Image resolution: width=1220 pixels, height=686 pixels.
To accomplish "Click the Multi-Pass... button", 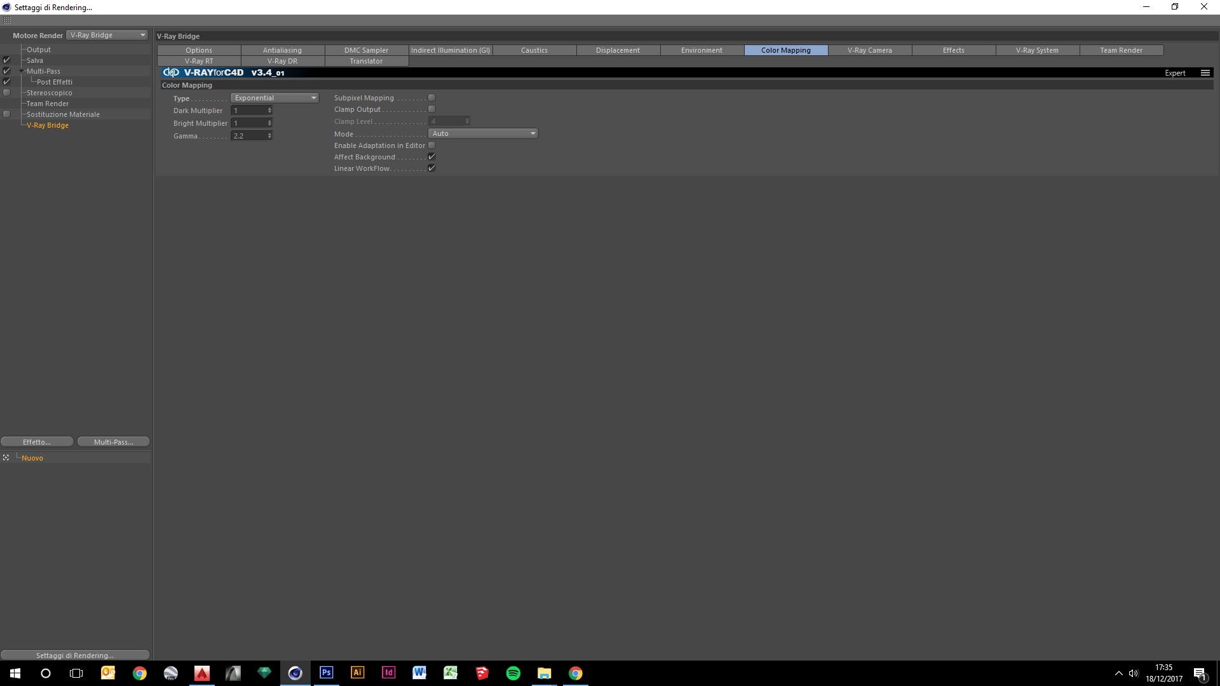I will [x=113, y=441].
